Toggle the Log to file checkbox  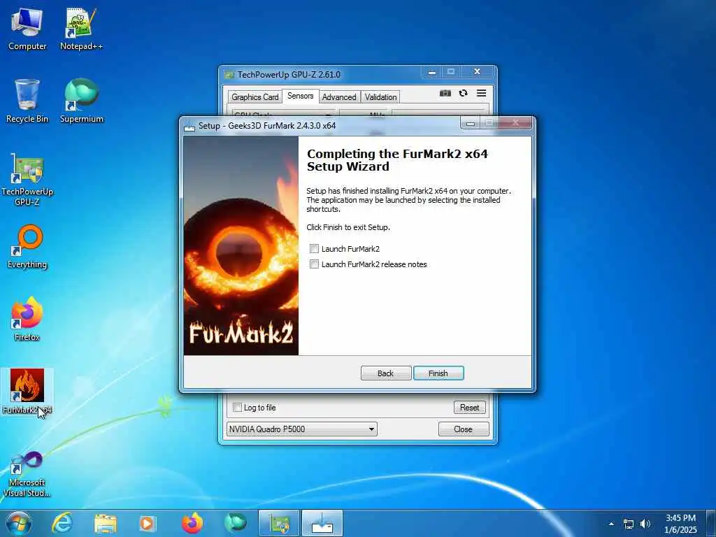(x=237, y=408)
